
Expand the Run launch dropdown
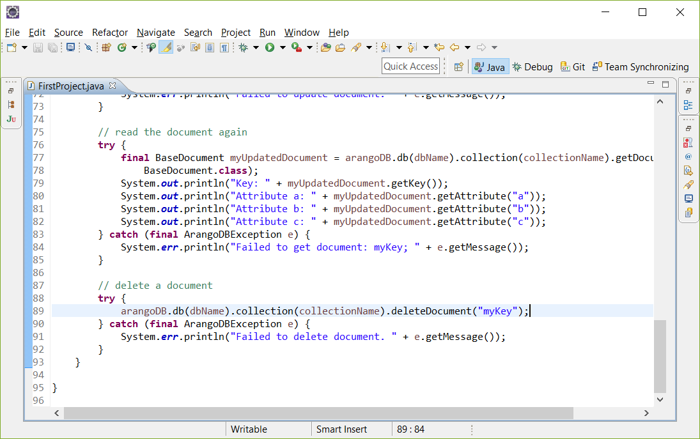pos(283,47)
